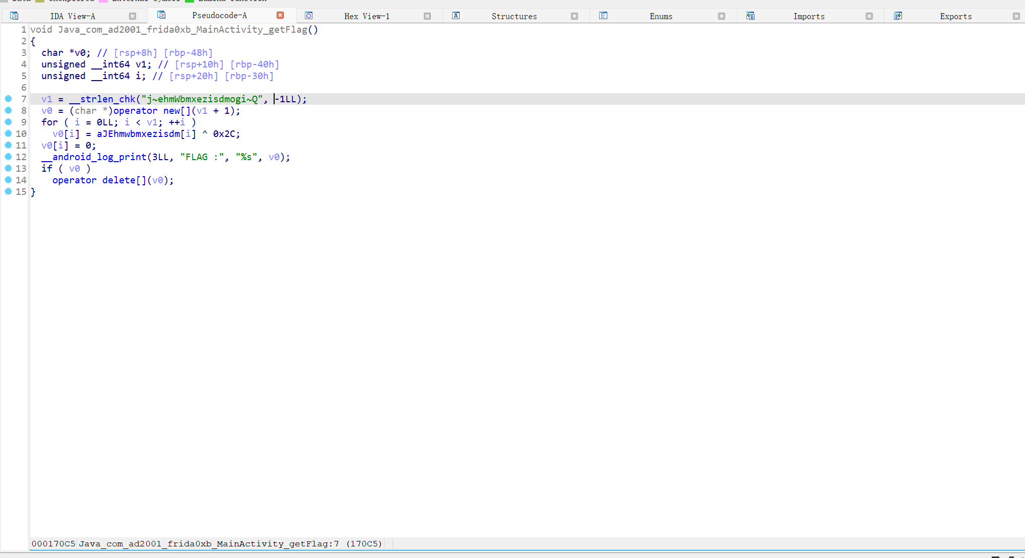Viewport: 1025px width, 558px height.
Task: Click the "%s" format string
Action: [246, 157]
